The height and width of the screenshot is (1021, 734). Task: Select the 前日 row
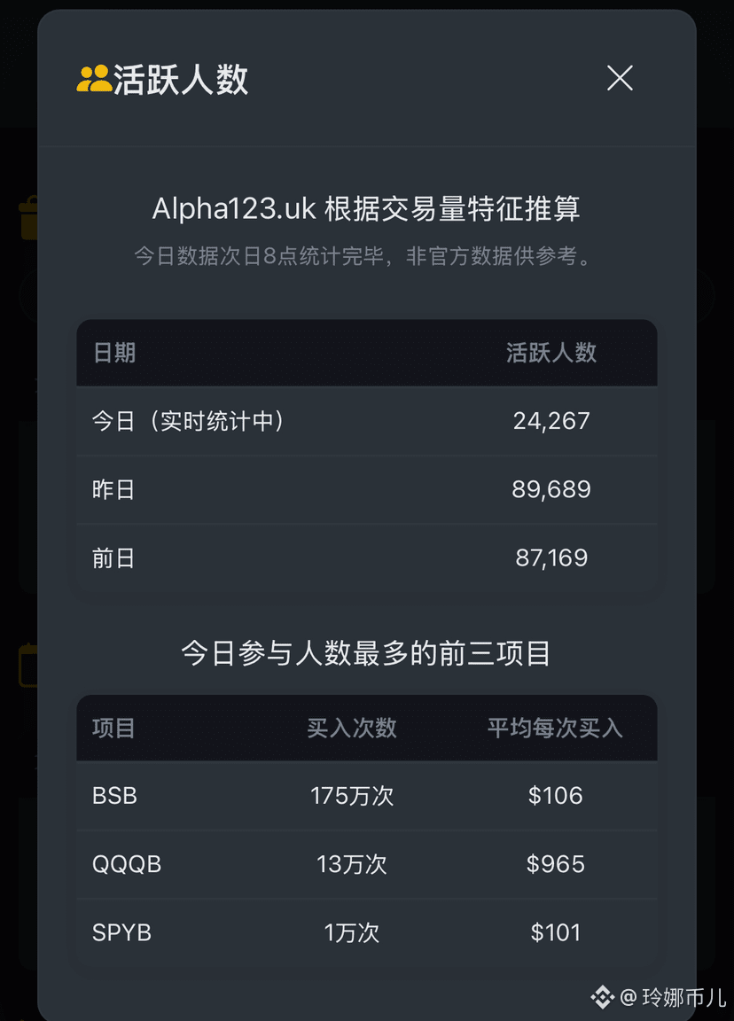(367, 558)
